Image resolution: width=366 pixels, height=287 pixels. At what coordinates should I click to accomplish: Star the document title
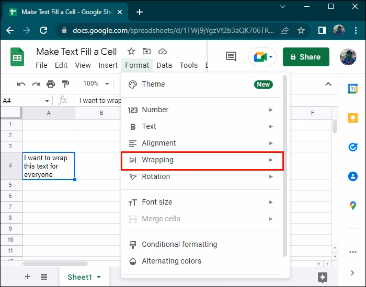[131, 51]
